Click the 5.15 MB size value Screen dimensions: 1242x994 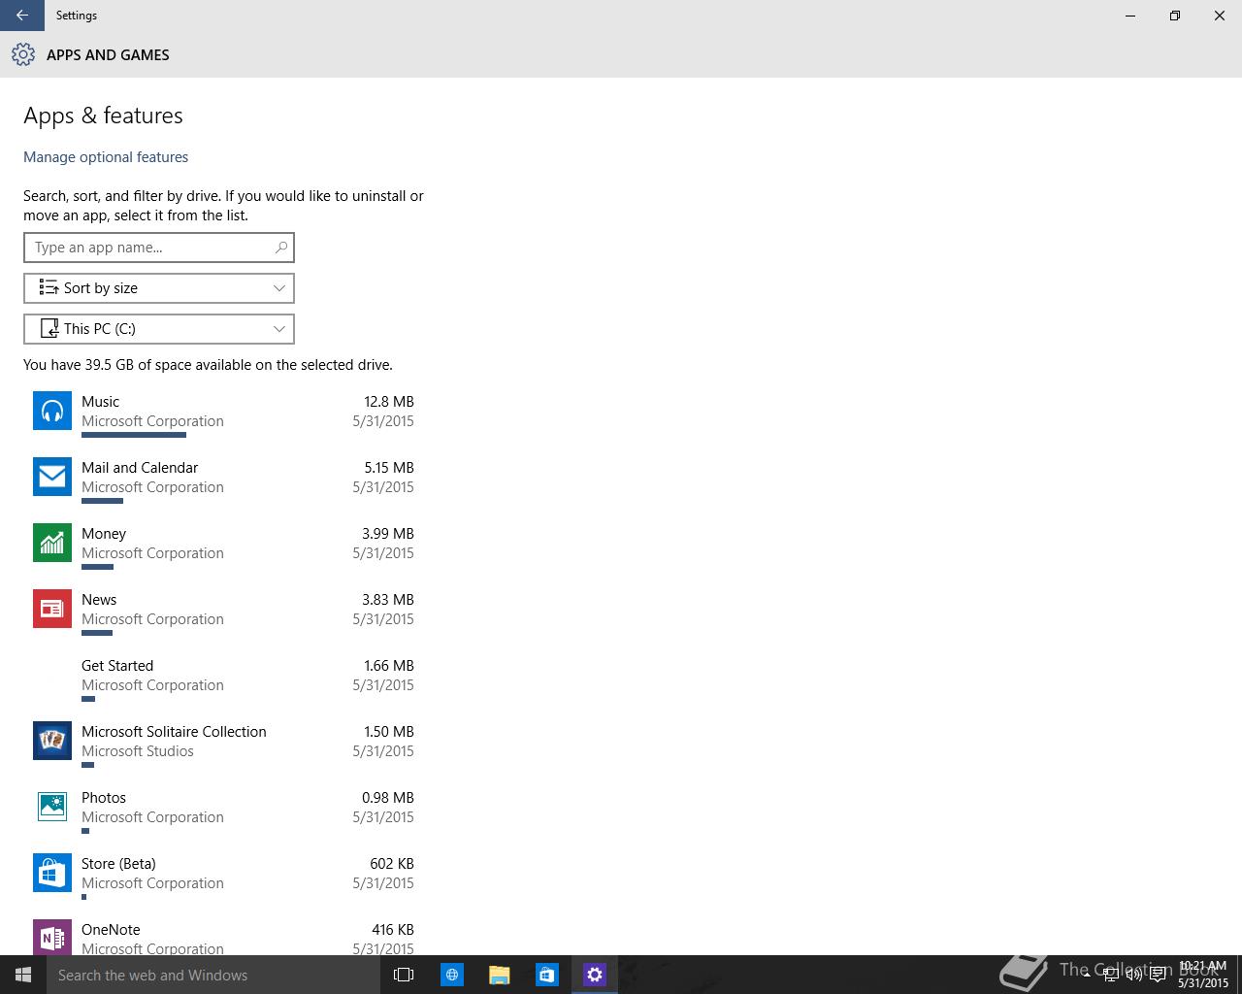click(x=389, y=468)
